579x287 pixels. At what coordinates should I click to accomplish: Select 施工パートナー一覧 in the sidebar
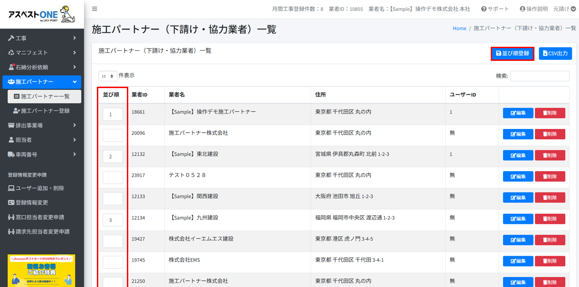pos(45,96)
